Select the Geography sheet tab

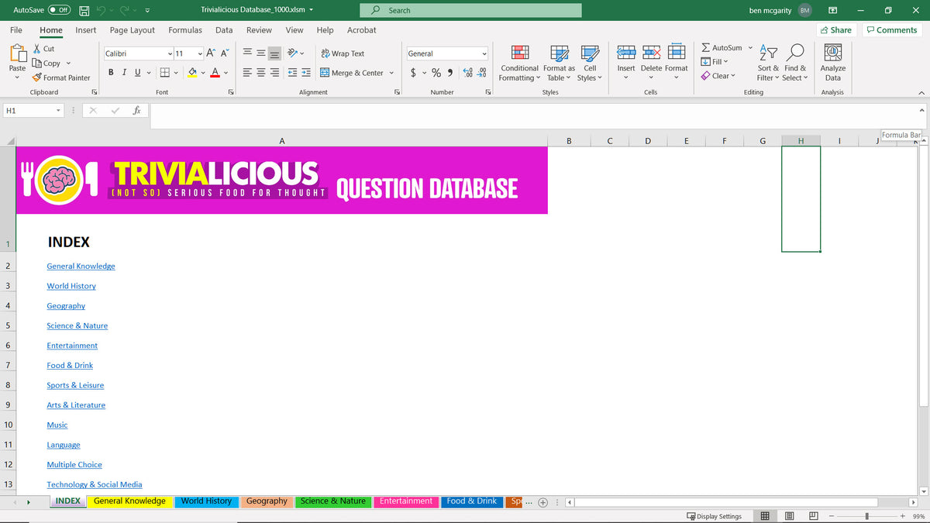point(267,501)
